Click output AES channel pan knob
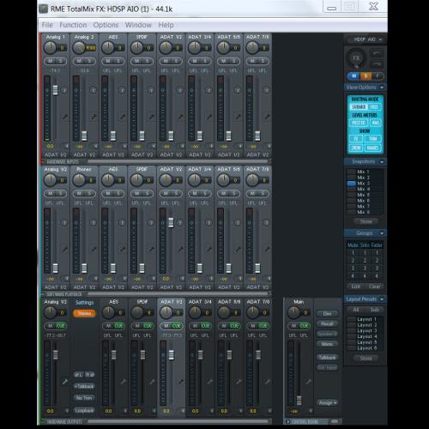The image size is (429, 429). 108,312
